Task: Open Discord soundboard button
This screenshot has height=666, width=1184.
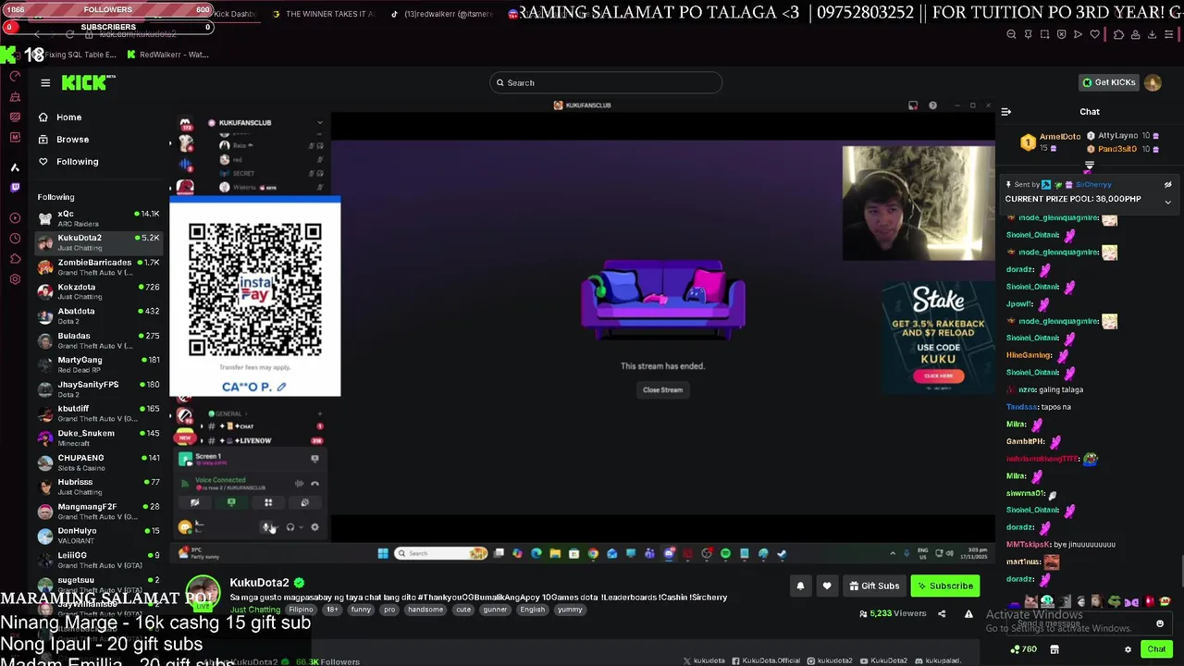Action: pos(304,503)
